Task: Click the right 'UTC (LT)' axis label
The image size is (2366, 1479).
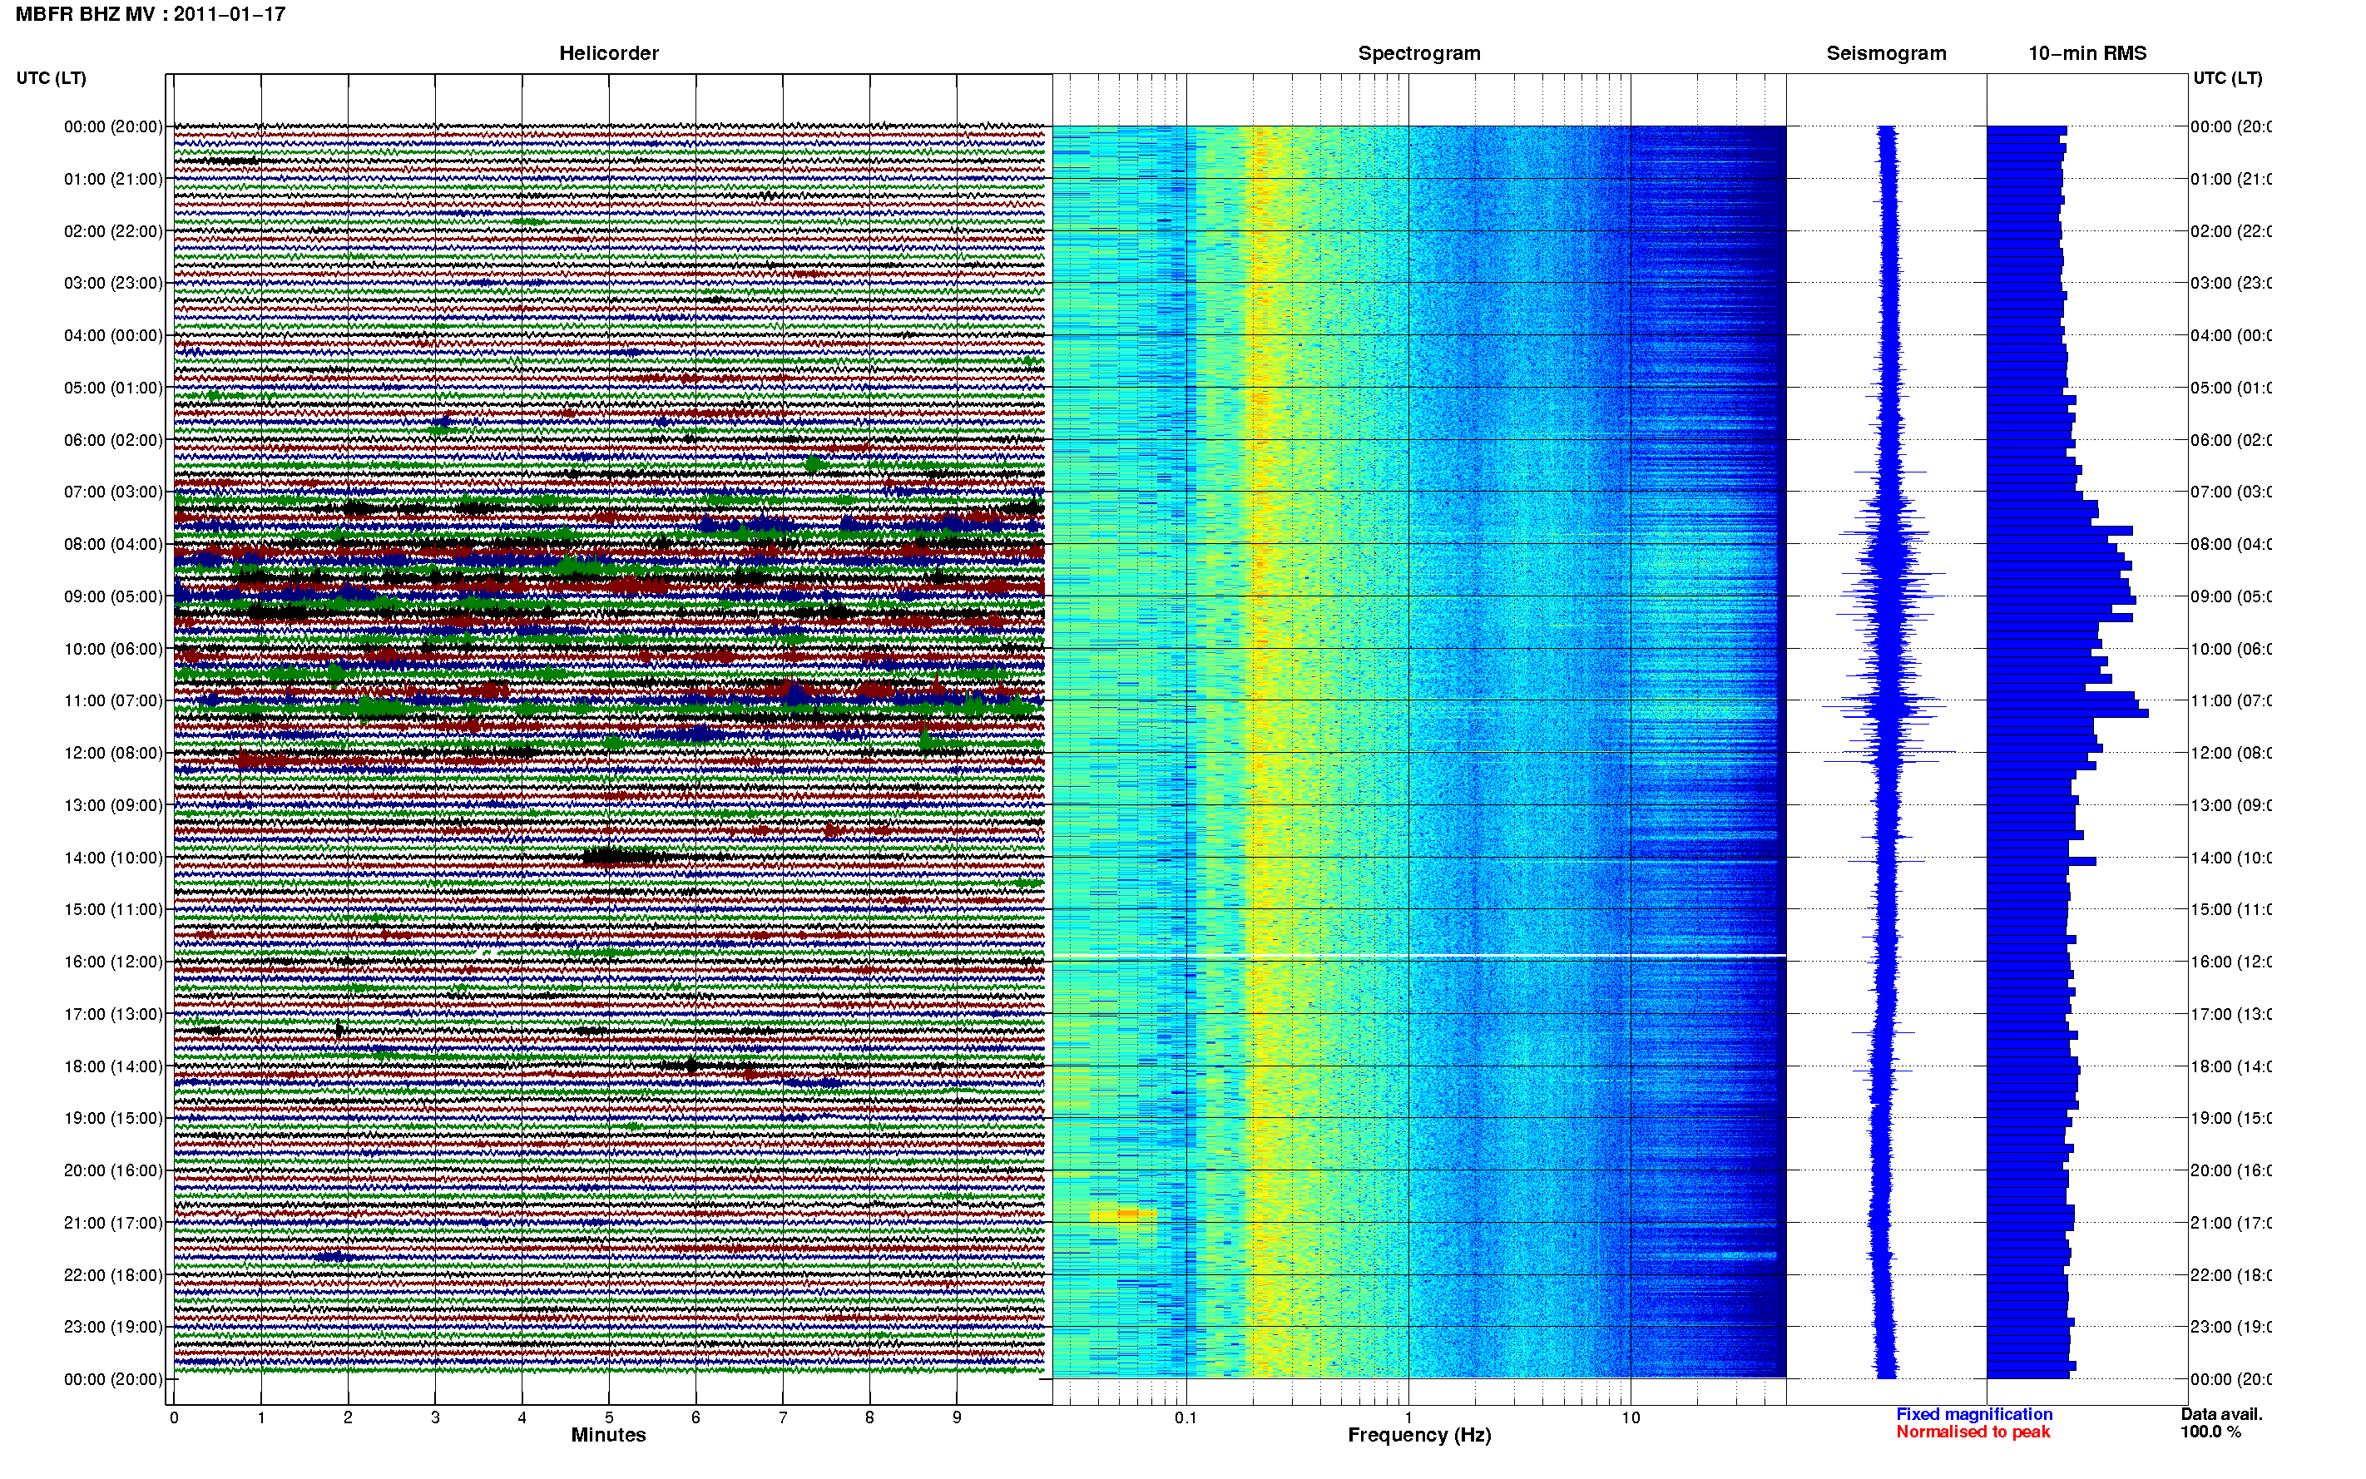Action: coord(2227,77)
